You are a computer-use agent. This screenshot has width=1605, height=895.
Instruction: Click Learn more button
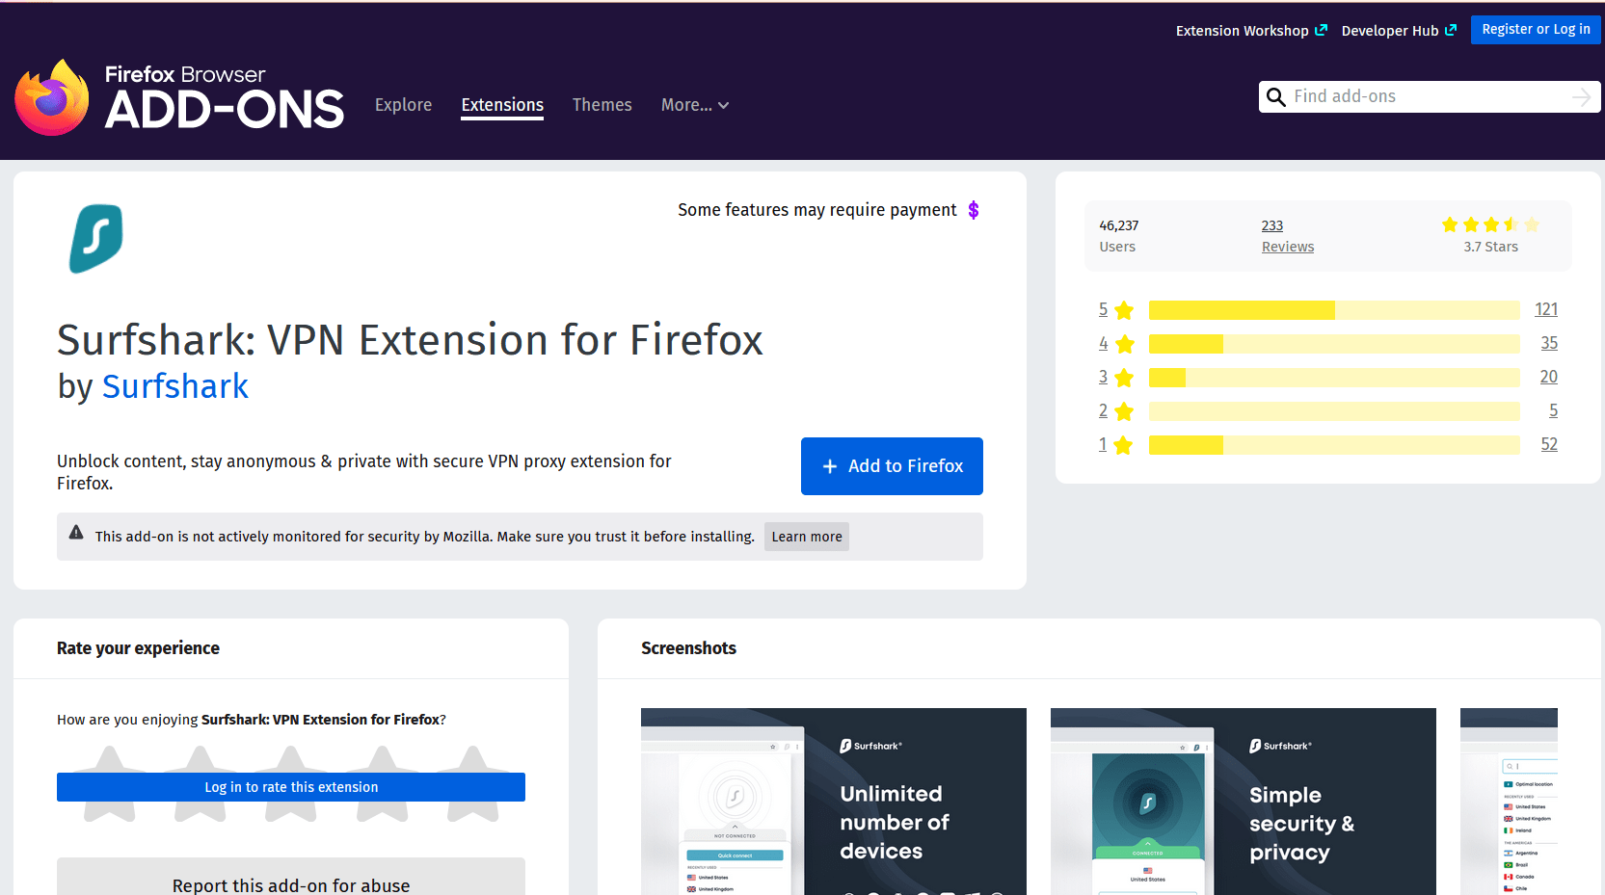click(x=807, y=537)
